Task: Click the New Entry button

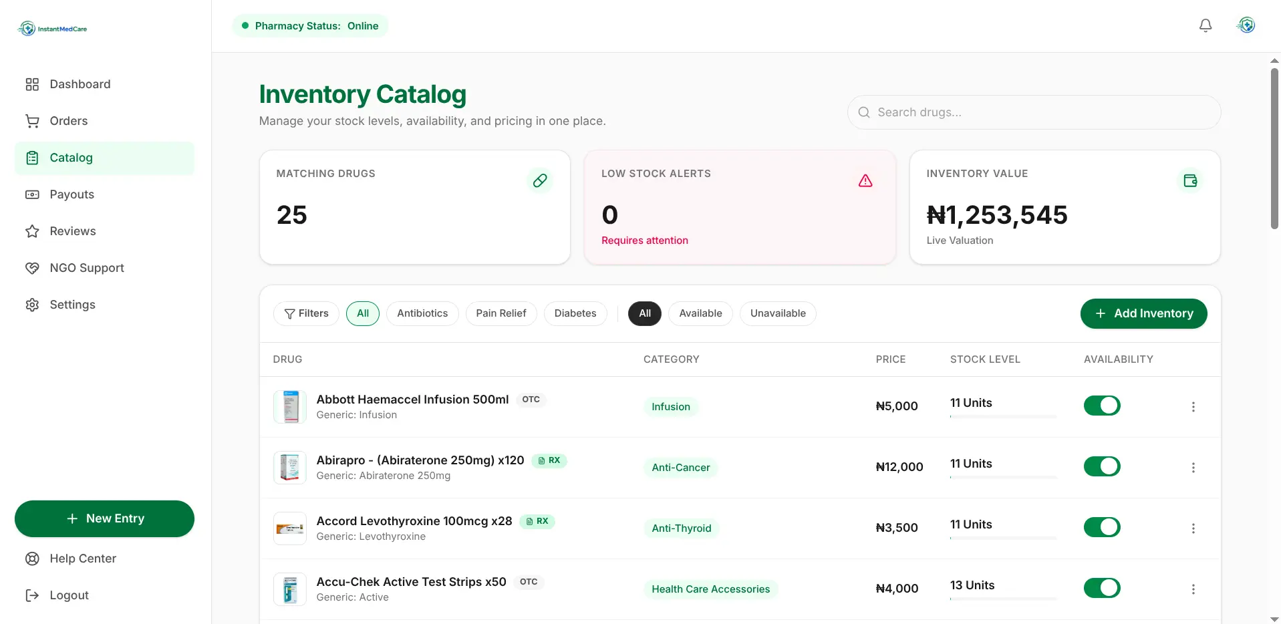Action: [104, 518]
